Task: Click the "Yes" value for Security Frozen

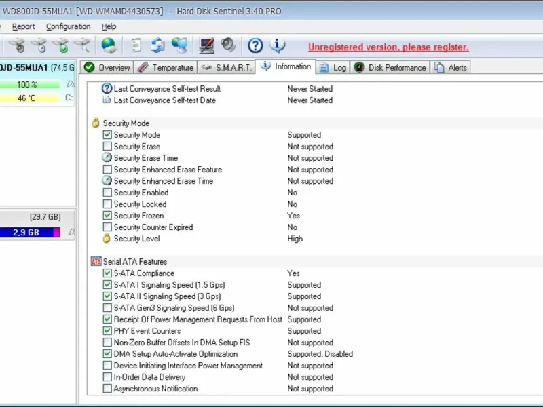Action: pos(293,216)
